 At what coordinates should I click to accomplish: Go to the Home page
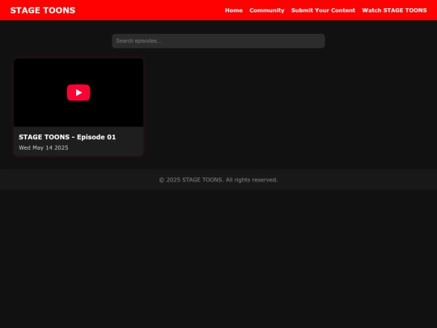tap(234, 11)
